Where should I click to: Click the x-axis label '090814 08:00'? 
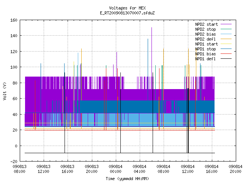pos(164,169)
